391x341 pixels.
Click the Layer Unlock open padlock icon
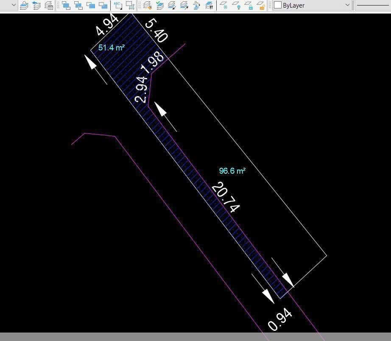point(261,6)
